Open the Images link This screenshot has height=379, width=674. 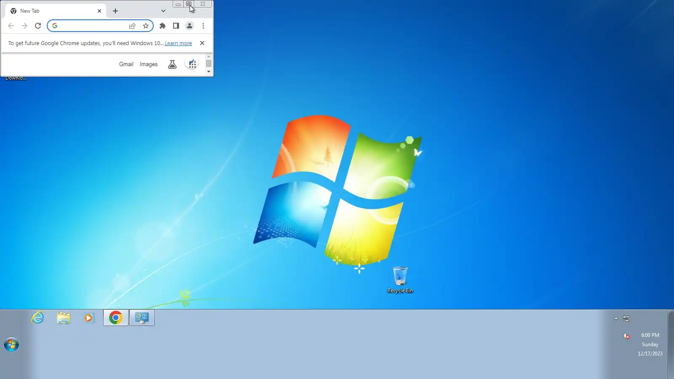pos(149,64)
